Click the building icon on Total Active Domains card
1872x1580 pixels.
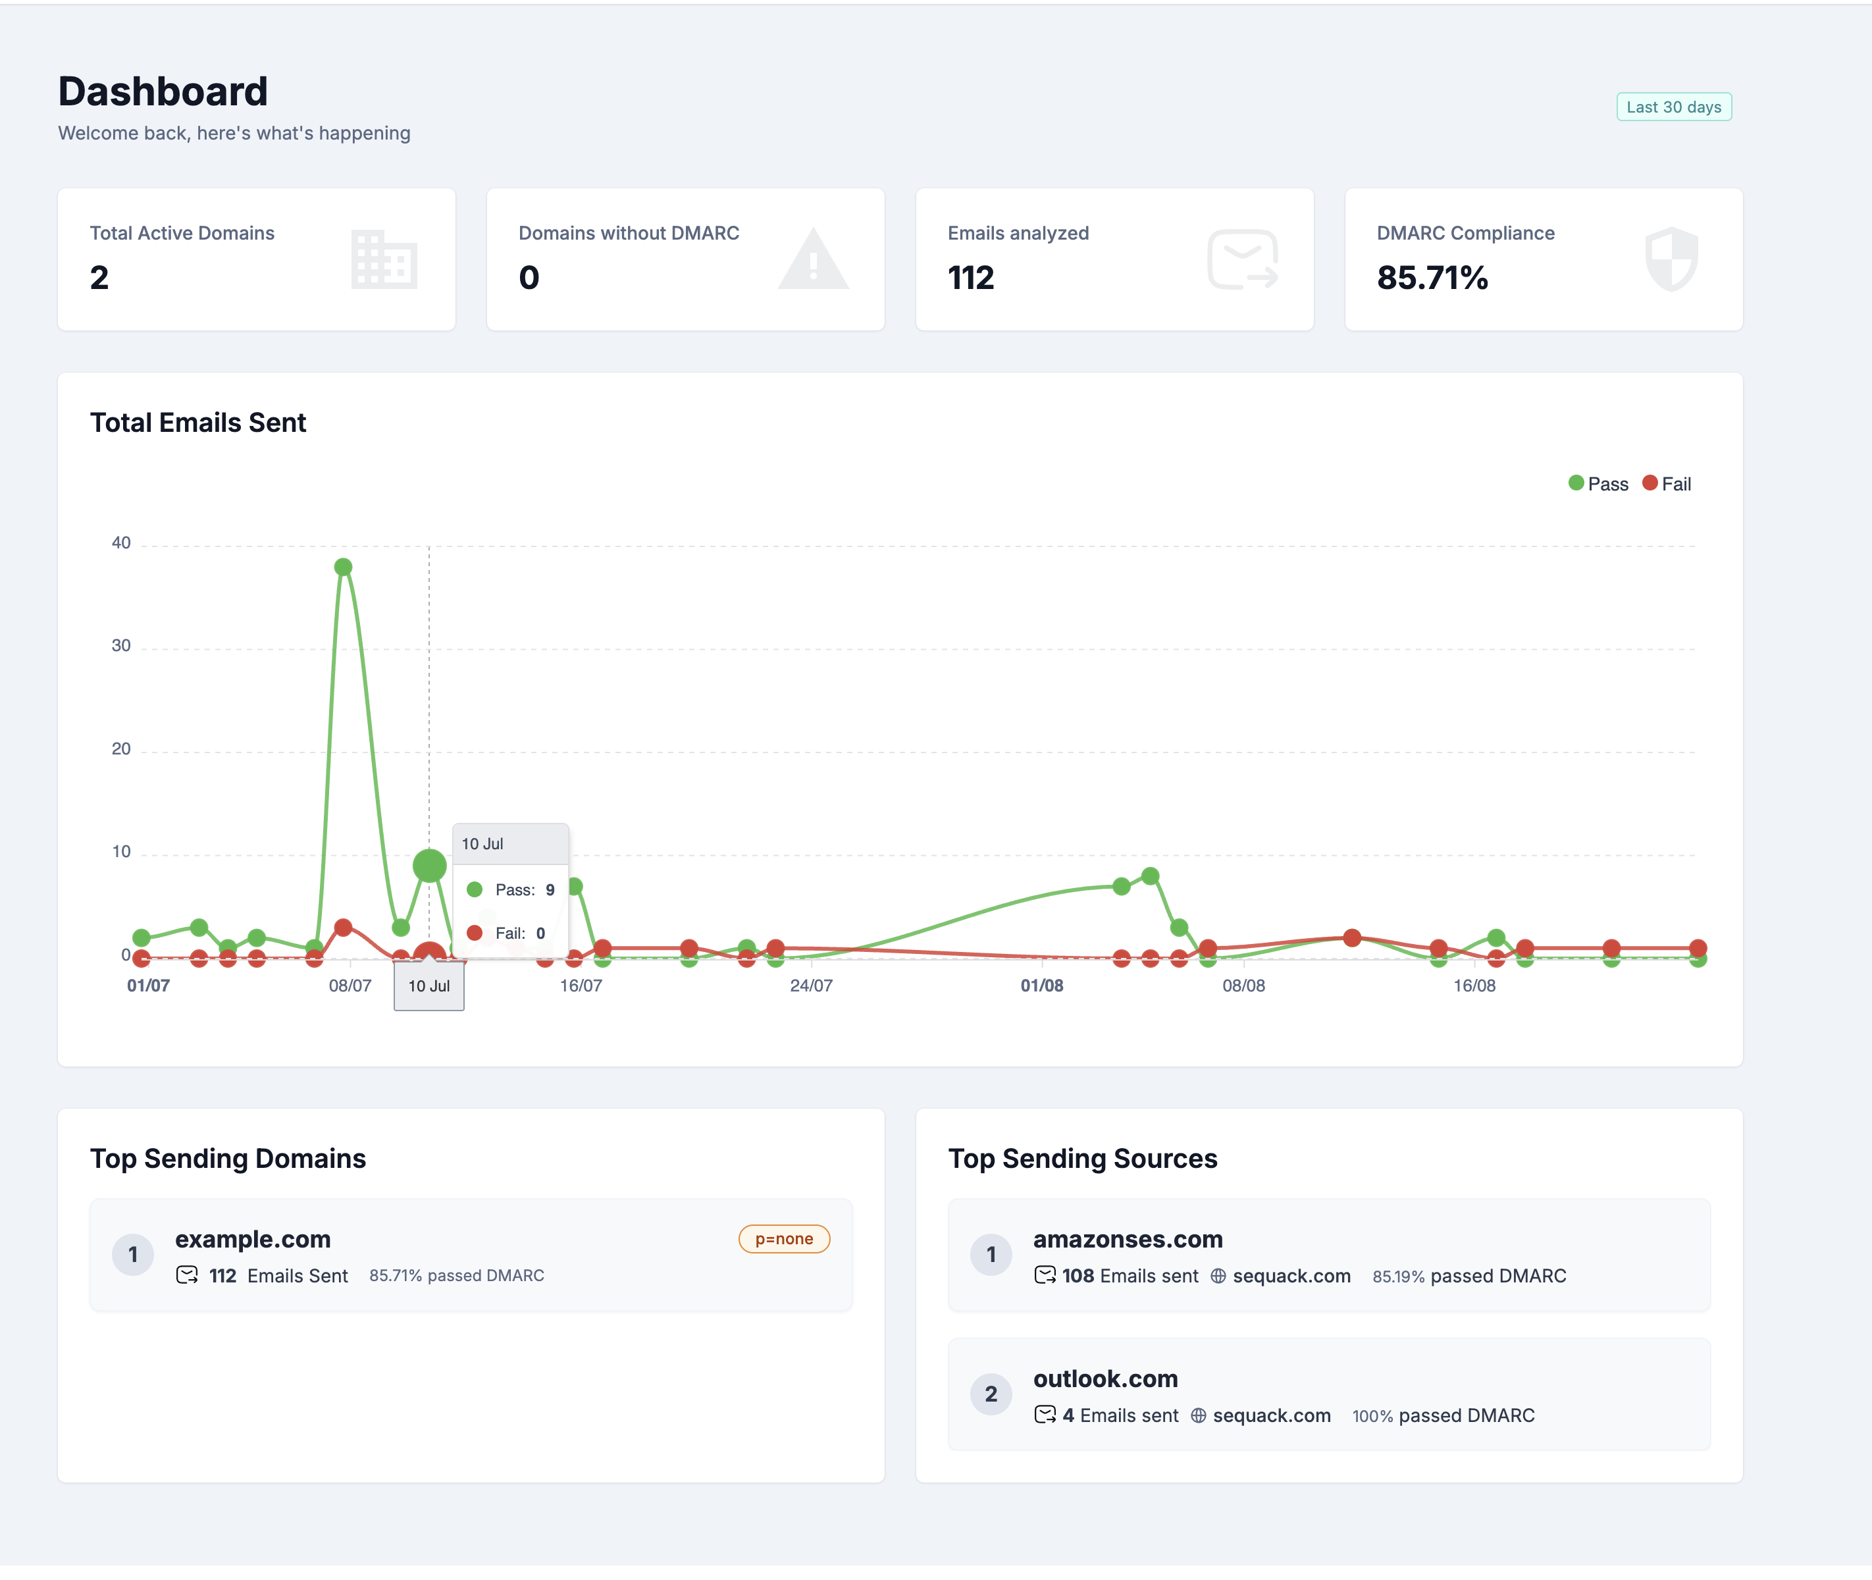pos(385,261)
